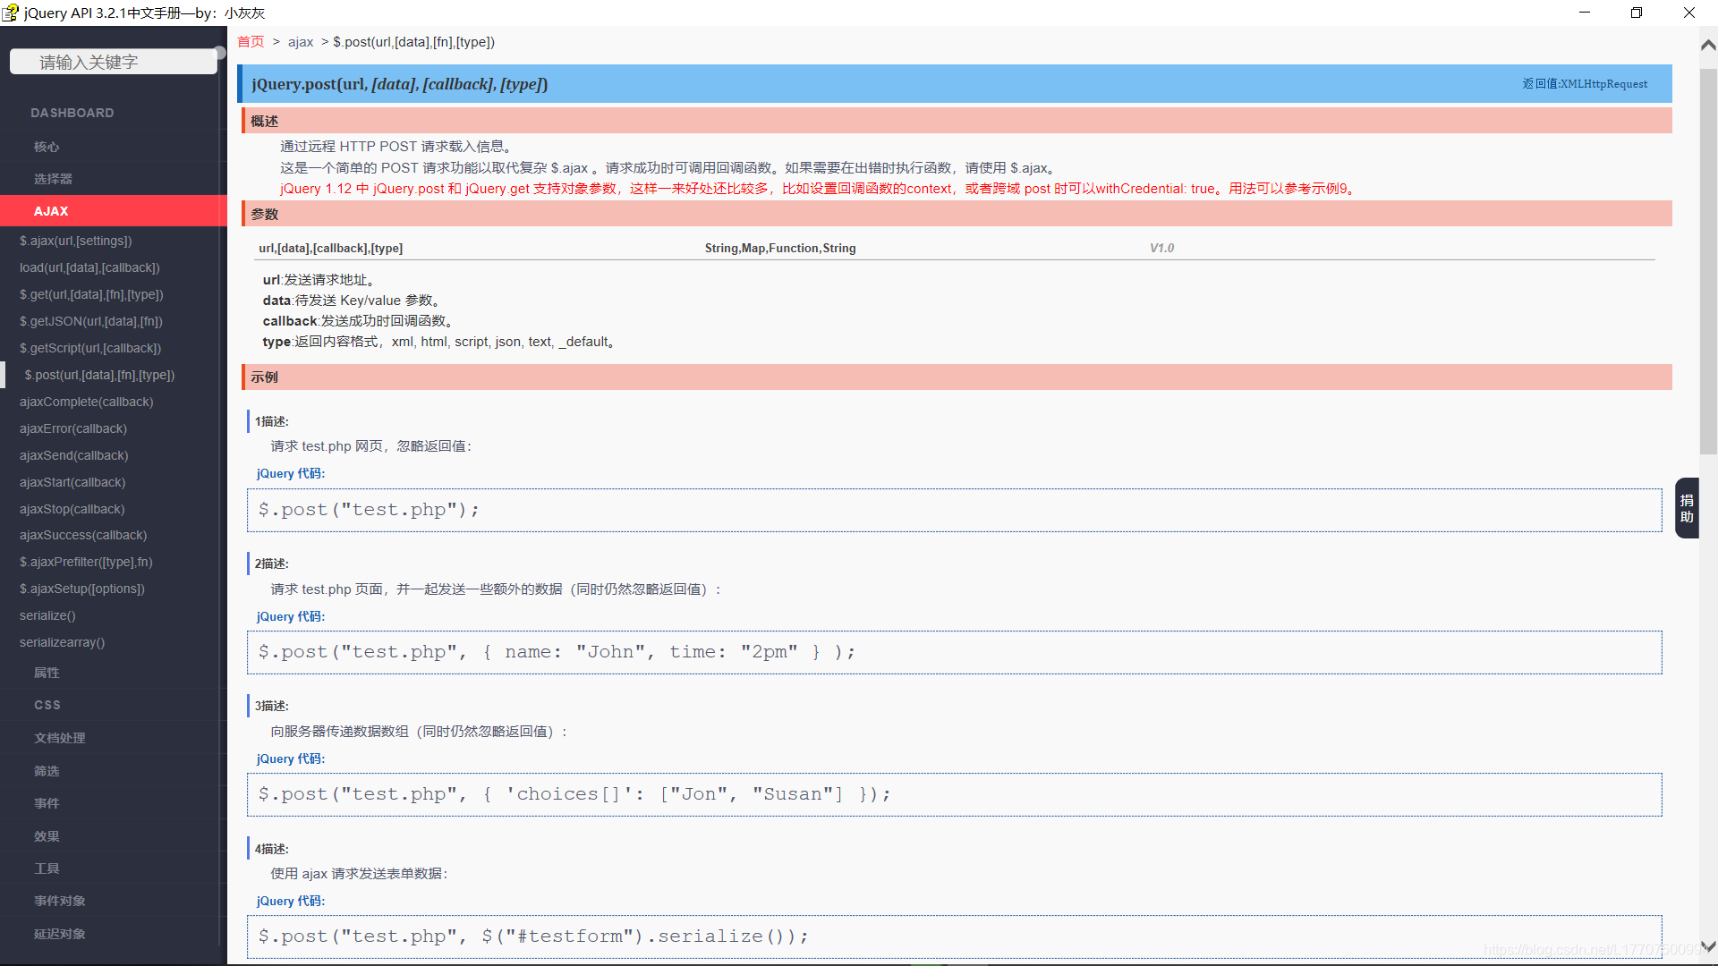Open the ajax breadcrumb link
This screenshot has height=966, width=1718.
tap(301, 41)
